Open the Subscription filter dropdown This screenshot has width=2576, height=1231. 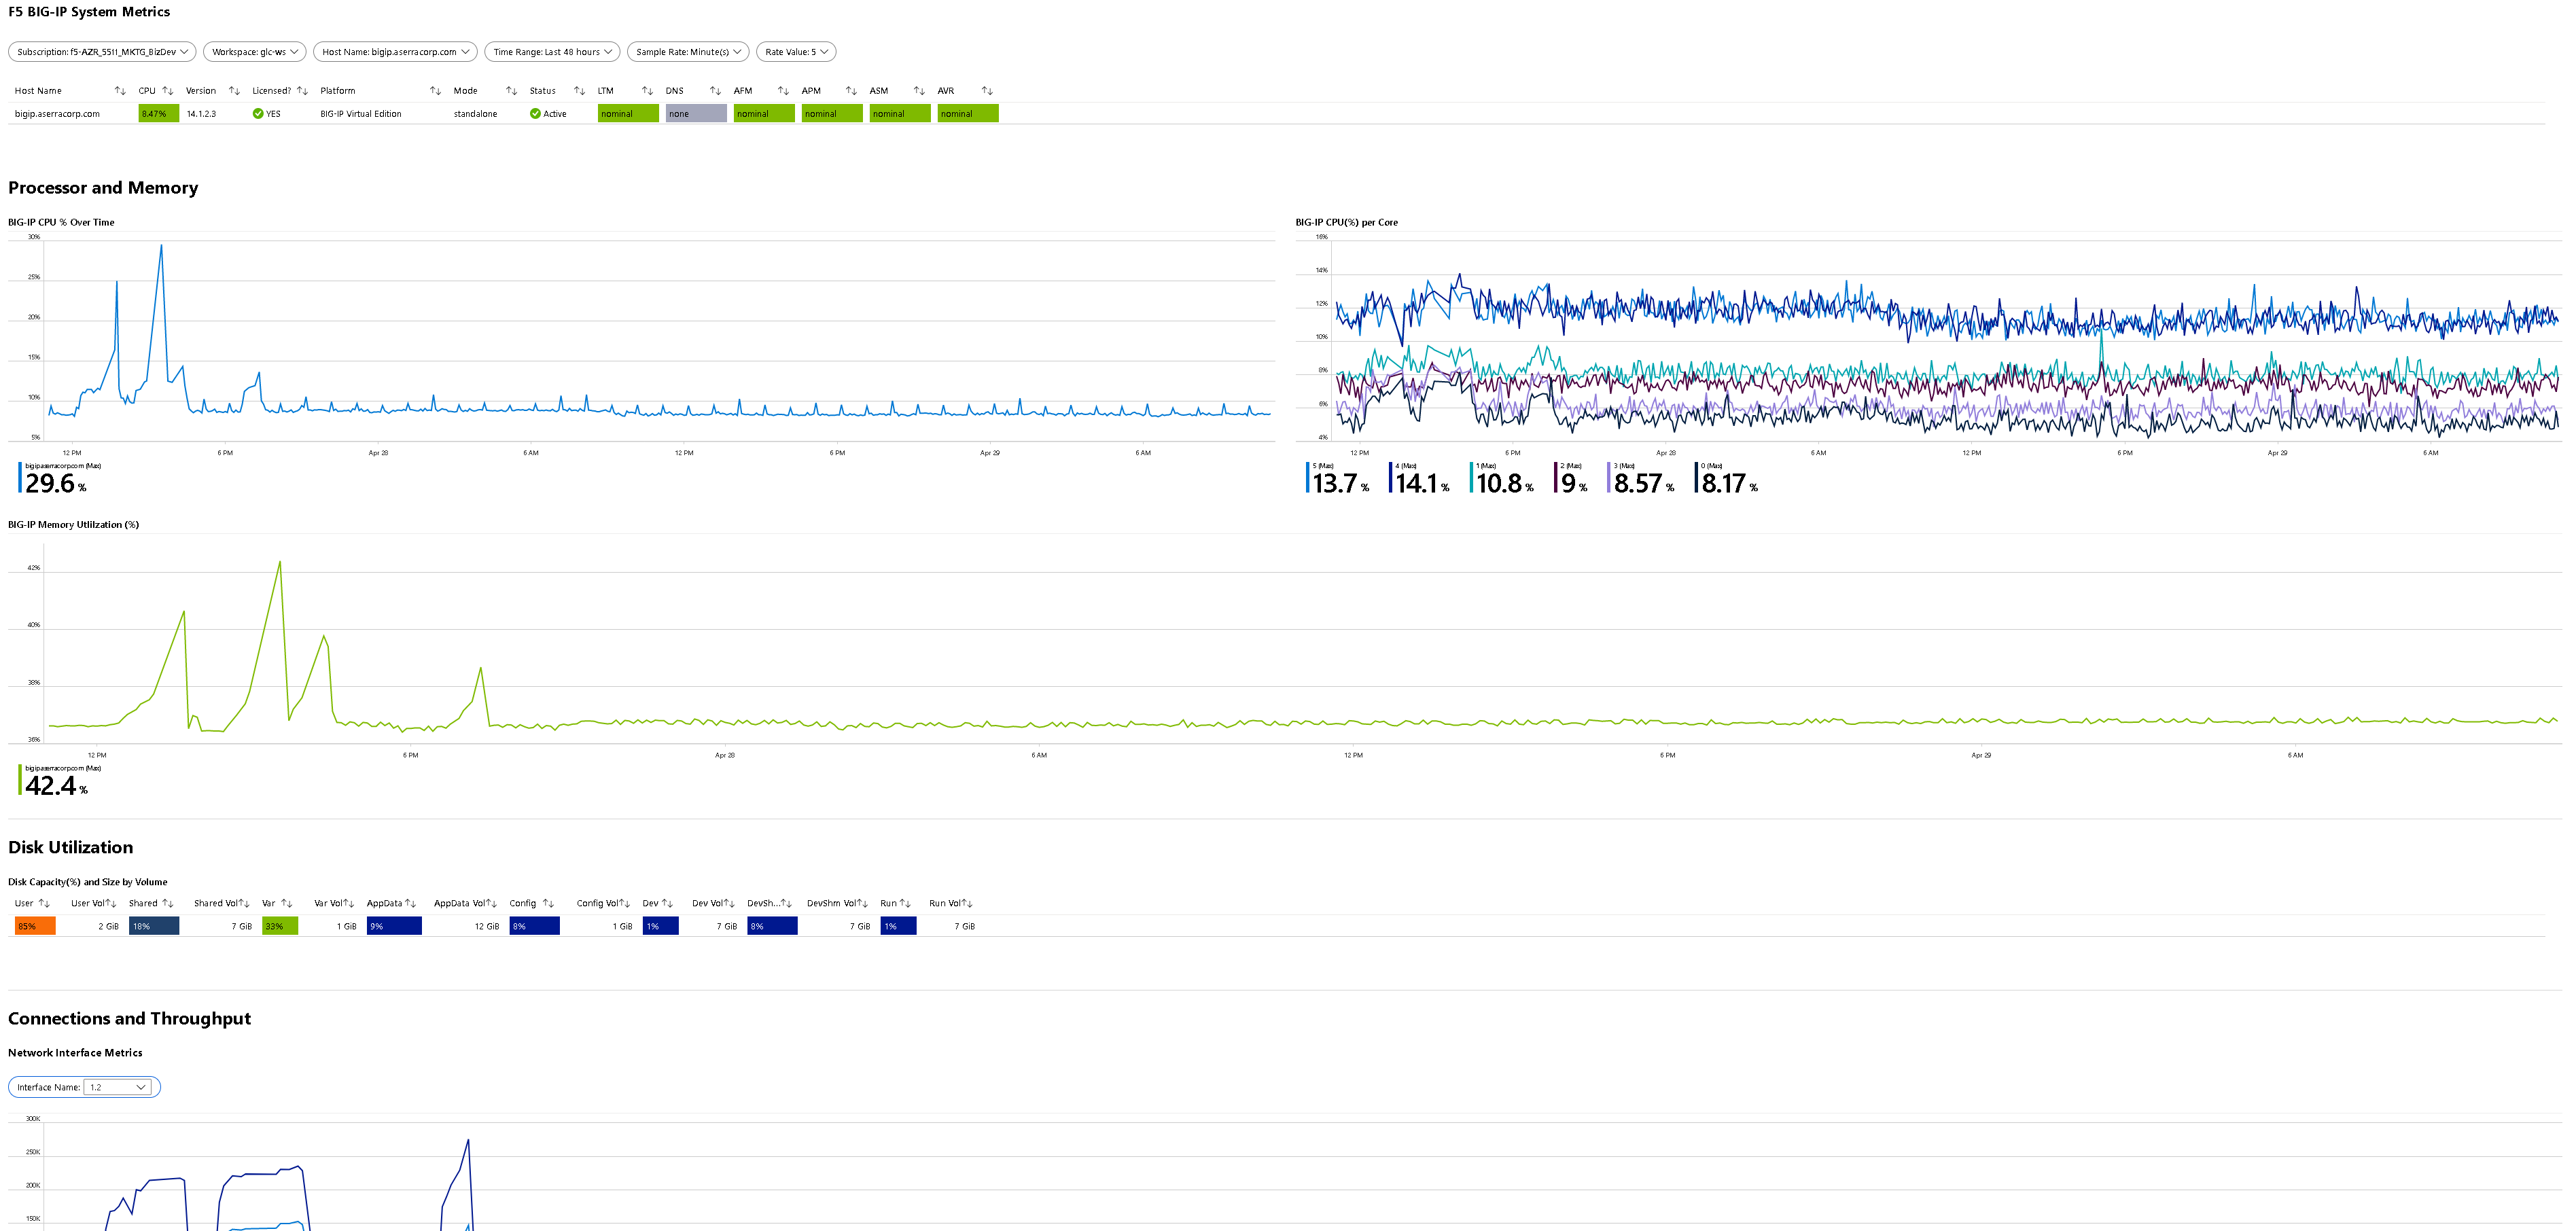(x=102, y=52)
